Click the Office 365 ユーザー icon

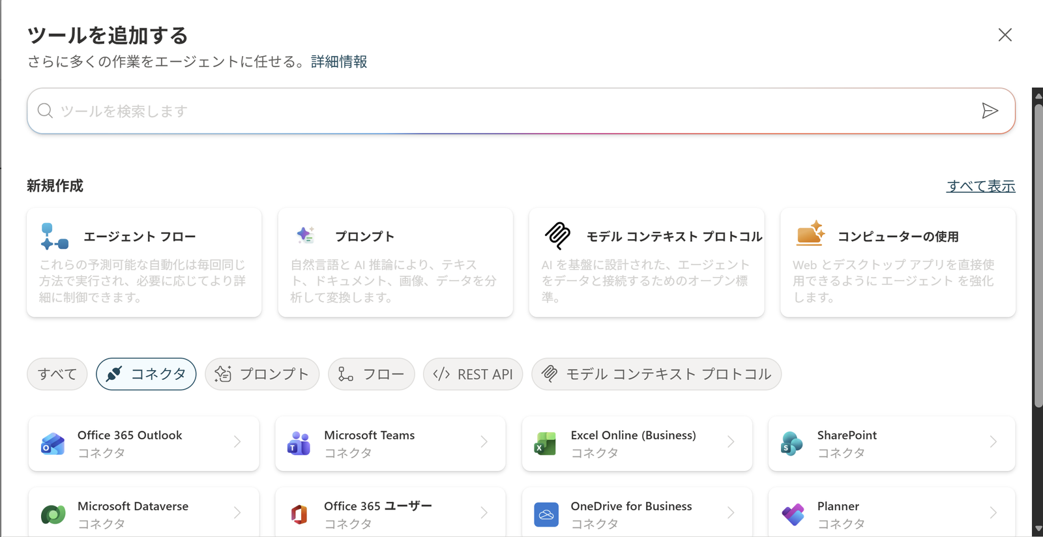[299, 515]
